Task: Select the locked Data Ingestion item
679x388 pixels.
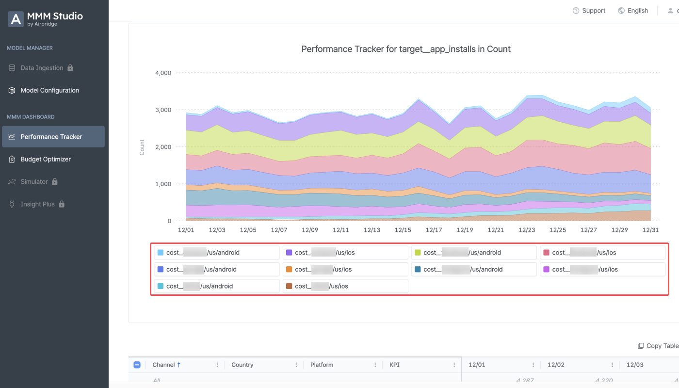Action: (53, 68)
